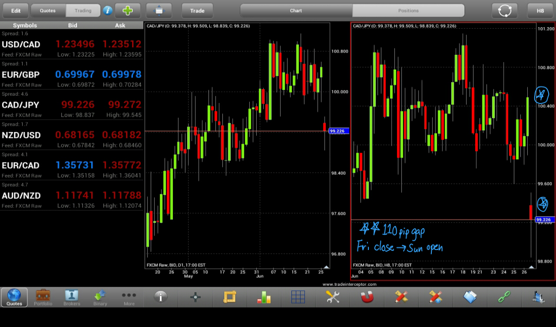Toggle the red magnet snap tool
556x327 pixels.
coord(367,297)
